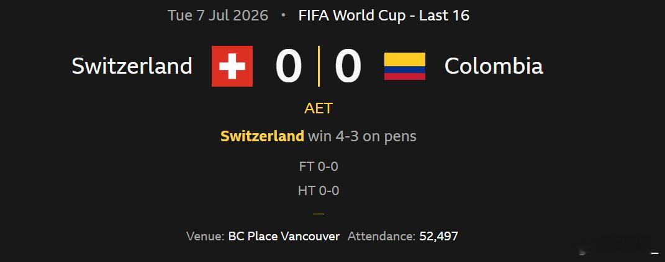
Task: Click the yellow divider between scores
Action: (319, 66)
